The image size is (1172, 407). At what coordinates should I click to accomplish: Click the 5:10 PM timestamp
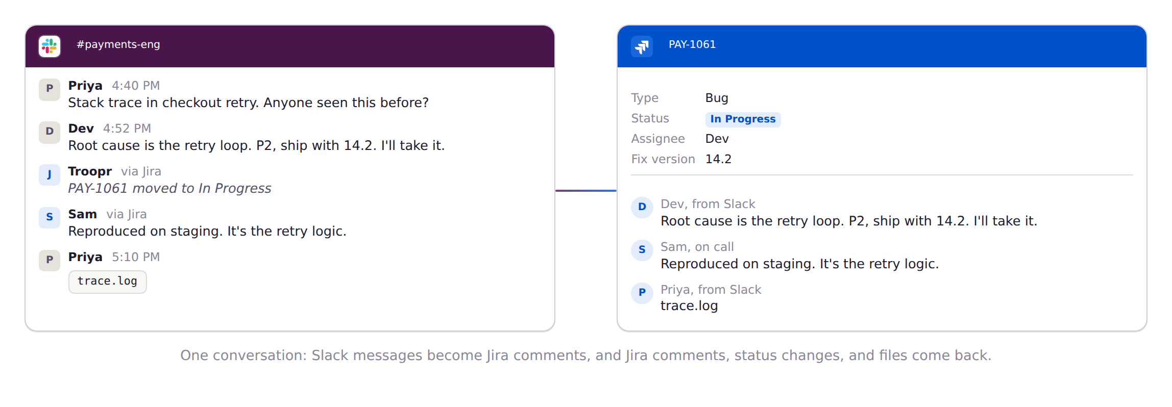pyautogui.click(x=136, y=257)
